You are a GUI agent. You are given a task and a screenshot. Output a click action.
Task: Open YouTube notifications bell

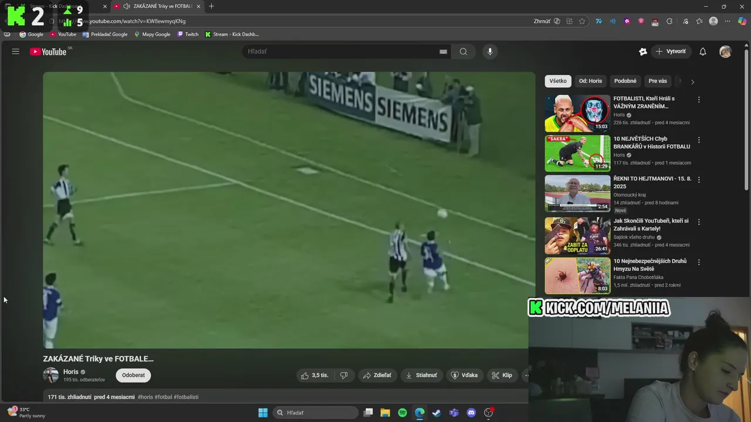[x=703, y=52]
